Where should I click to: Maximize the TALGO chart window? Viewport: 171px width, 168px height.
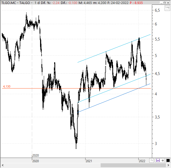tap(165, 3)
